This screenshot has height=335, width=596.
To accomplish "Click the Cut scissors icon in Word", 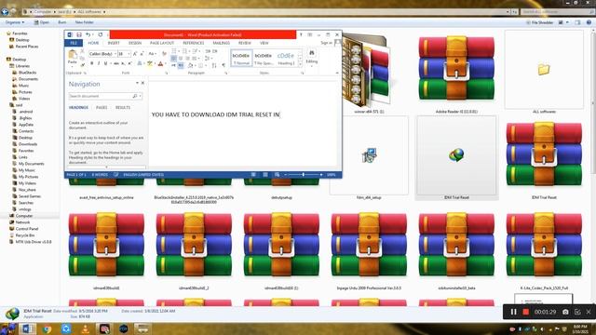I will (82, 50).
